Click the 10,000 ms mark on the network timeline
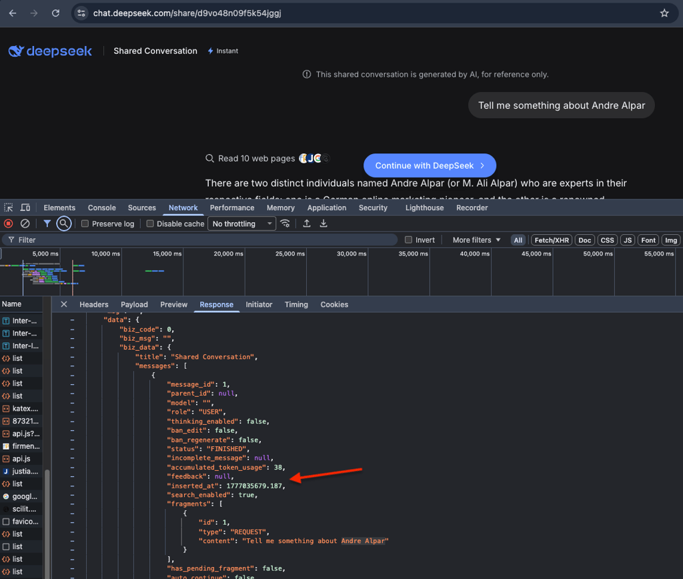 click(105, 253)
